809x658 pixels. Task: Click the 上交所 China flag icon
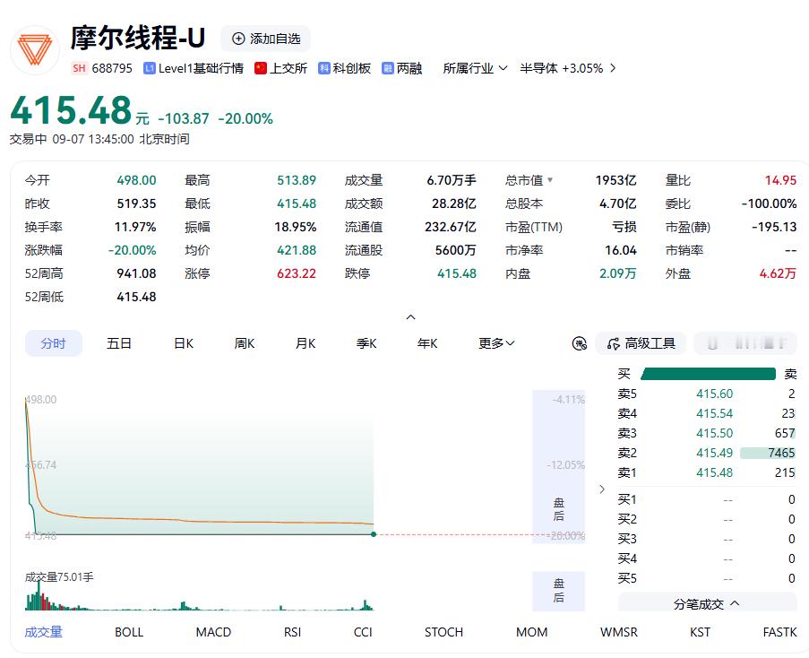click(x=261, y=68)
